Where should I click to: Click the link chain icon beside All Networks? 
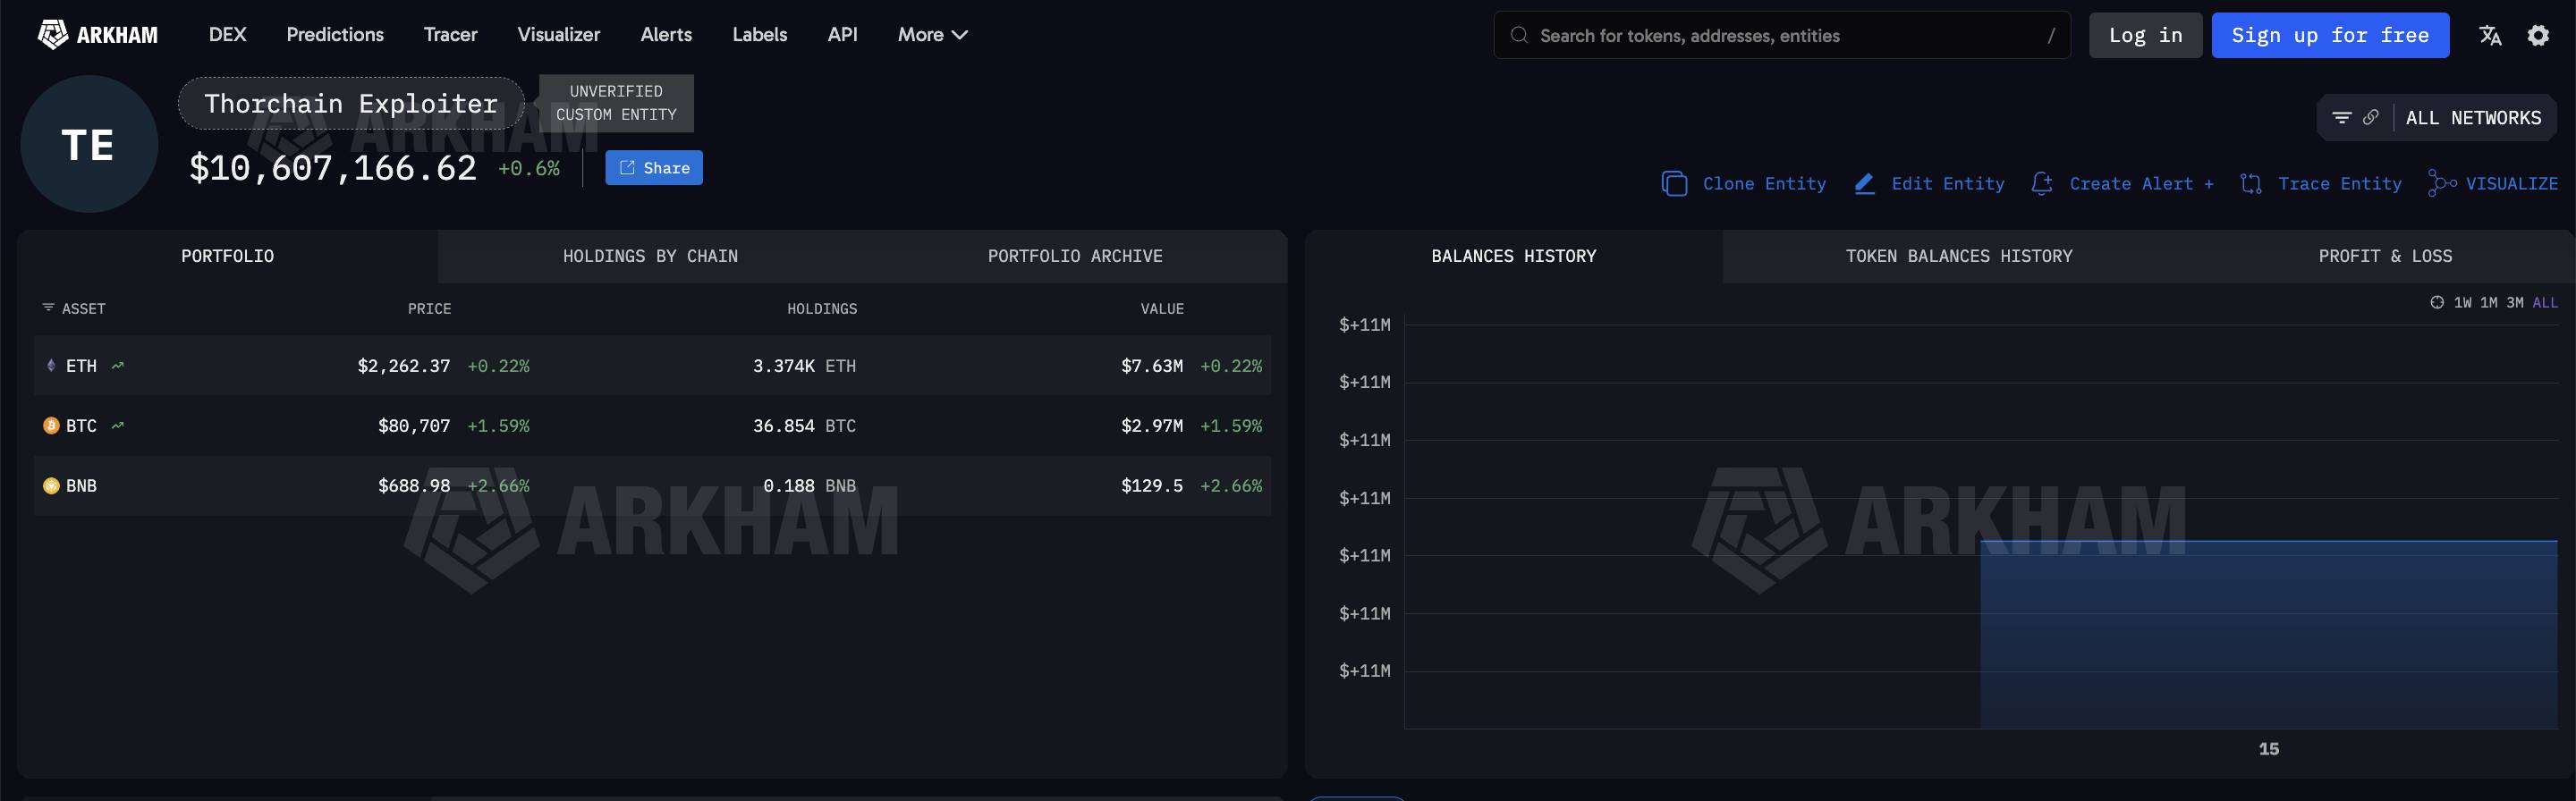[x=2370, y=118]
